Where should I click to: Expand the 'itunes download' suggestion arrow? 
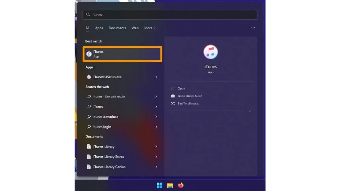[156, 117]
